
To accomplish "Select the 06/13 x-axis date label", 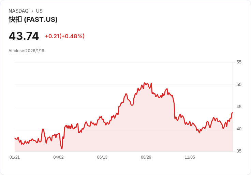I will [102, 157].
